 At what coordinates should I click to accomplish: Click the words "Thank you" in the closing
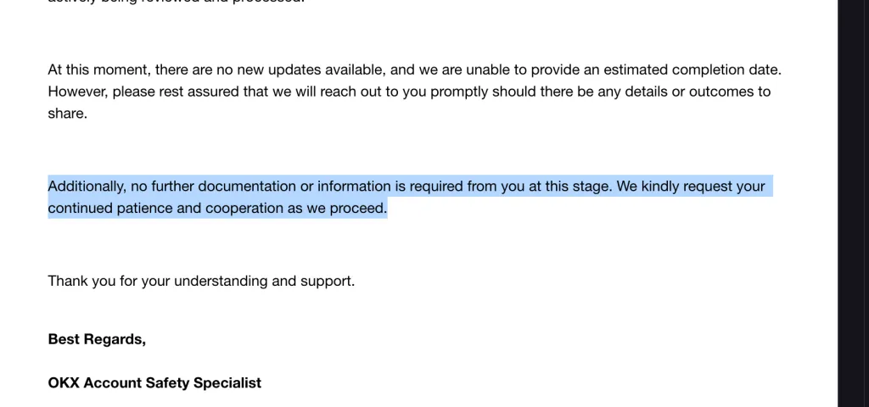coord(81,281)
